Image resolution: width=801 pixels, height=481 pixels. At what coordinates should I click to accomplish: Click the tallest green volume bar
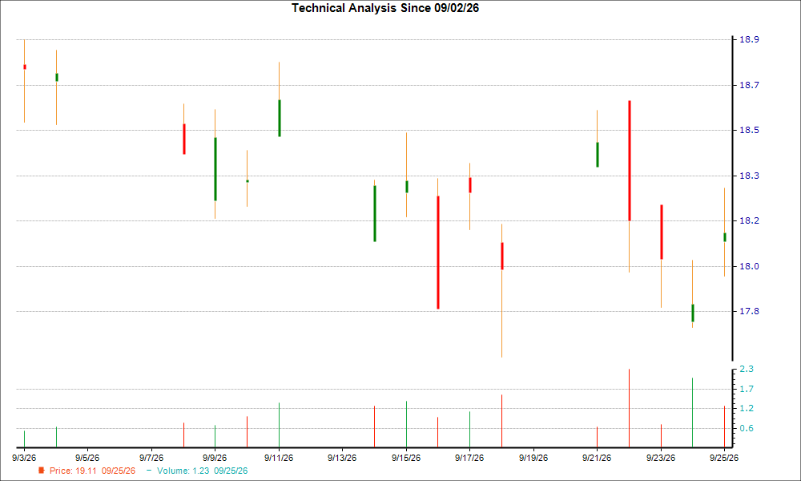pyautogui.click(x=692, y=413)
